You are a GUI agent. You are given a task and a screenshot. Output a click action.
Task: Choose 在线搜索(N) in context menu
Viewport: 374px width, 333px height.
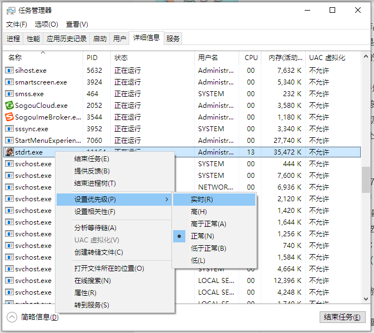[114, 281]
